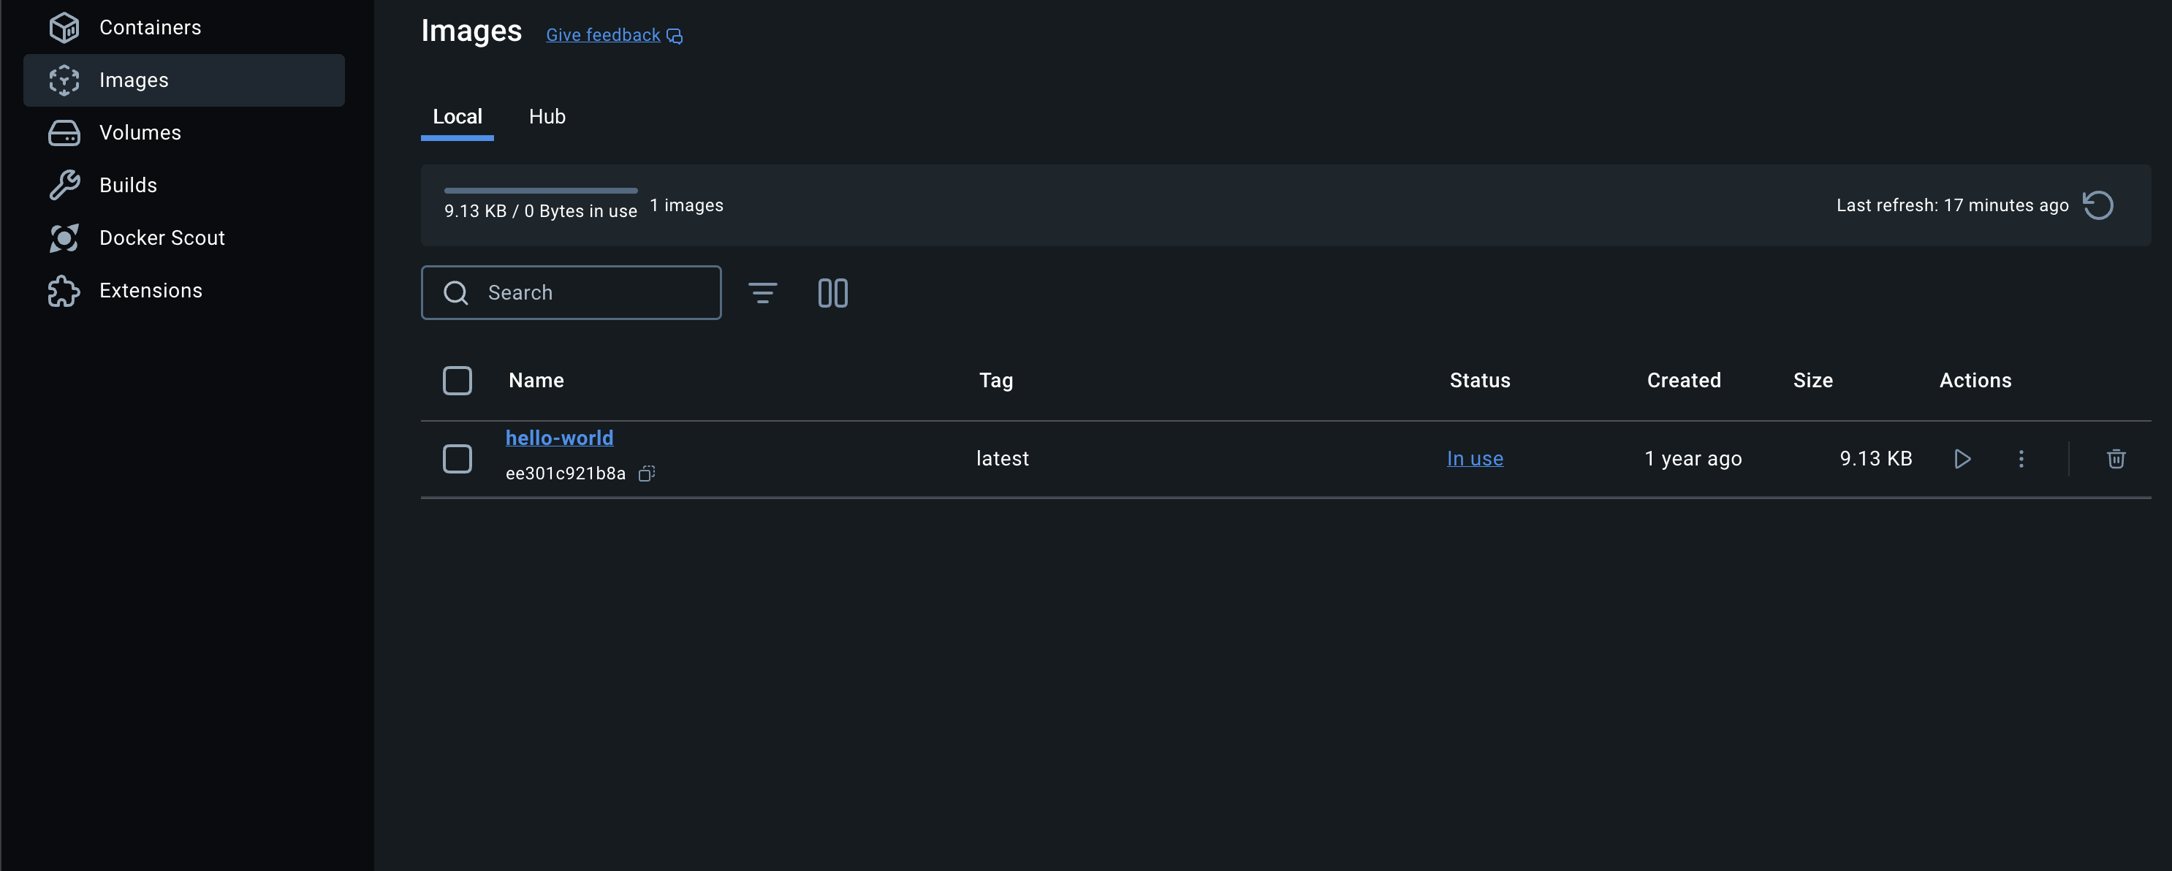Click the '9.13 KB' size cell
2172x871 pixels.
pyautogui.click(x=1875, y=459)
